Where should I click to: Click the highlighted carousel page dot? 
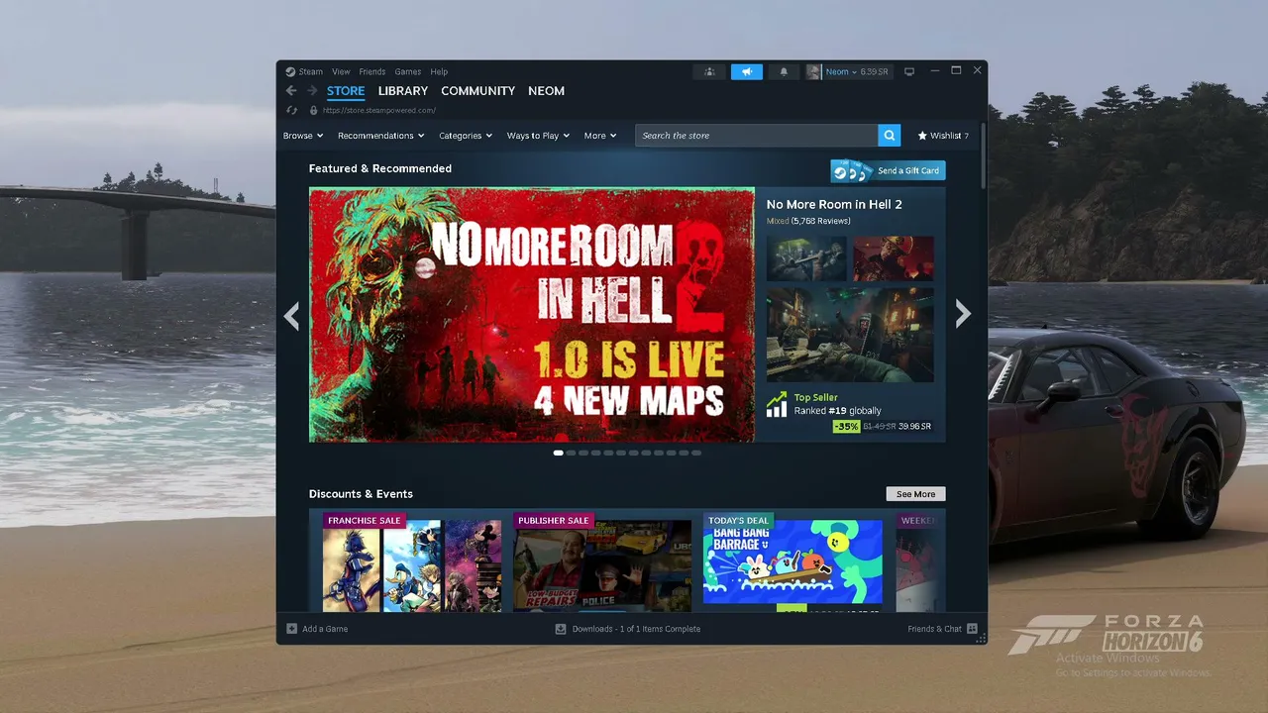point(559,453)
